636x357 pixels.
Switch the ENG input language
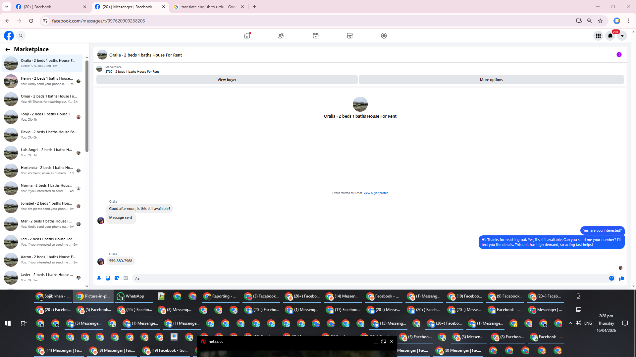588,323
